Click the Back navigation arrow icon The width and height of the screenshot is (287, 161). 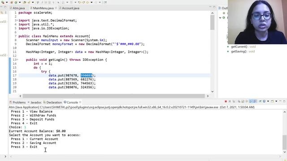tap(88, 2)
